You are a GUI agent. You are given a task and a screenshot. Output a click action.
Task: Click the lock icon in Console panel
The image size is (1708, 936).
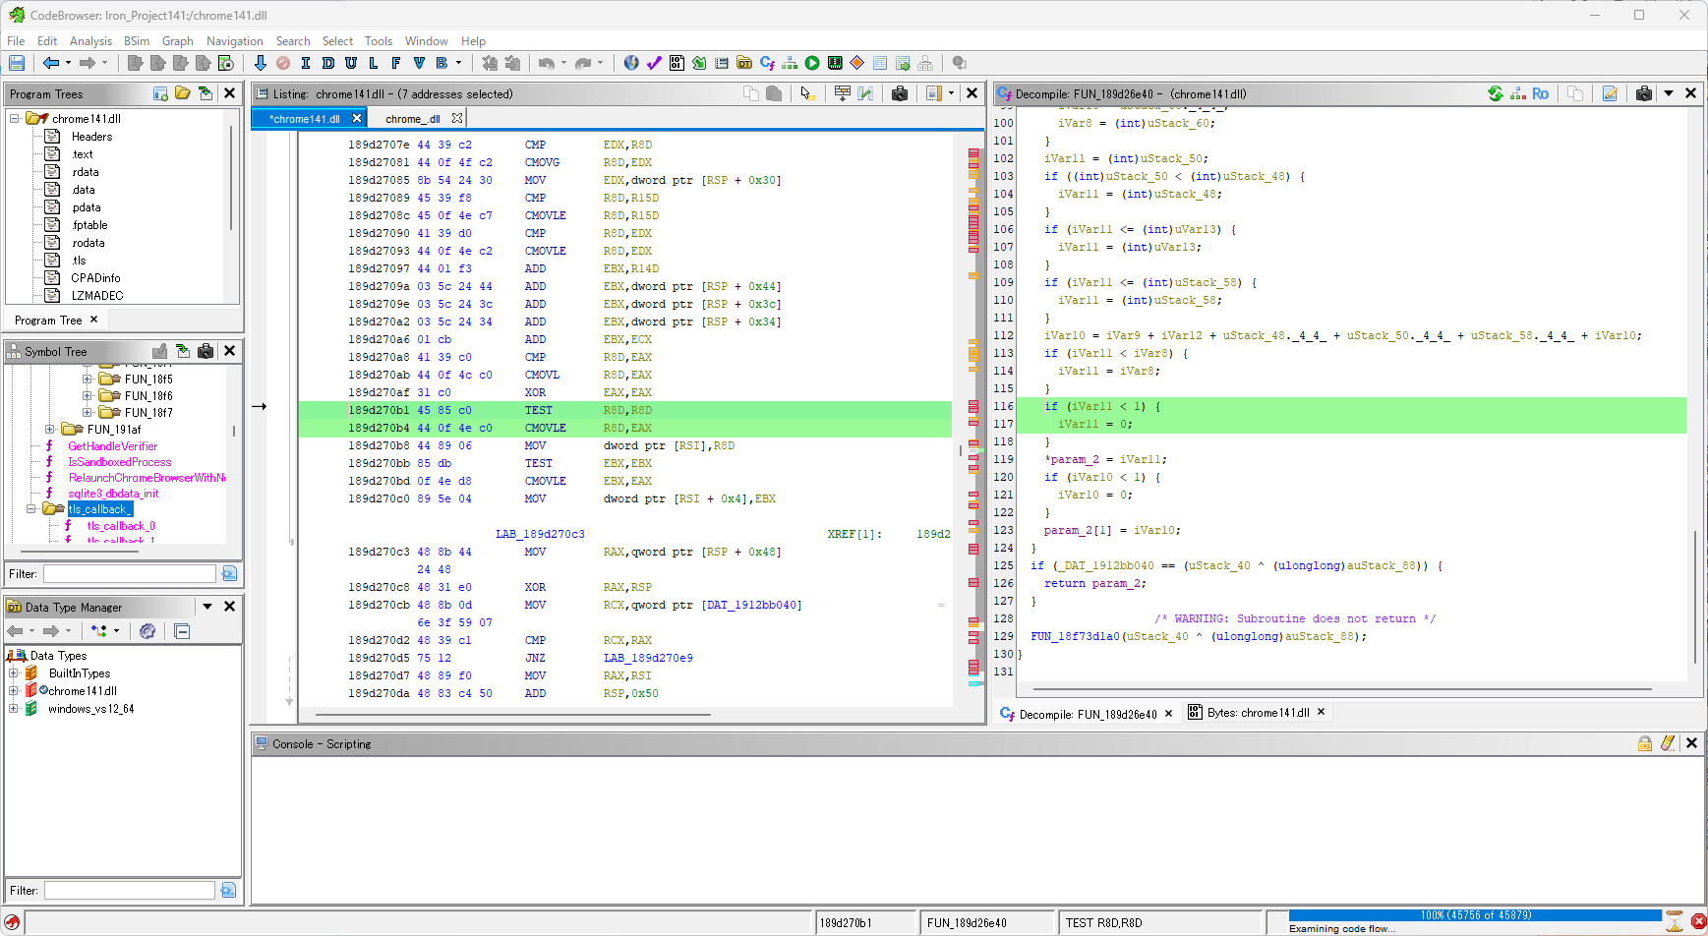(1644, 743)
